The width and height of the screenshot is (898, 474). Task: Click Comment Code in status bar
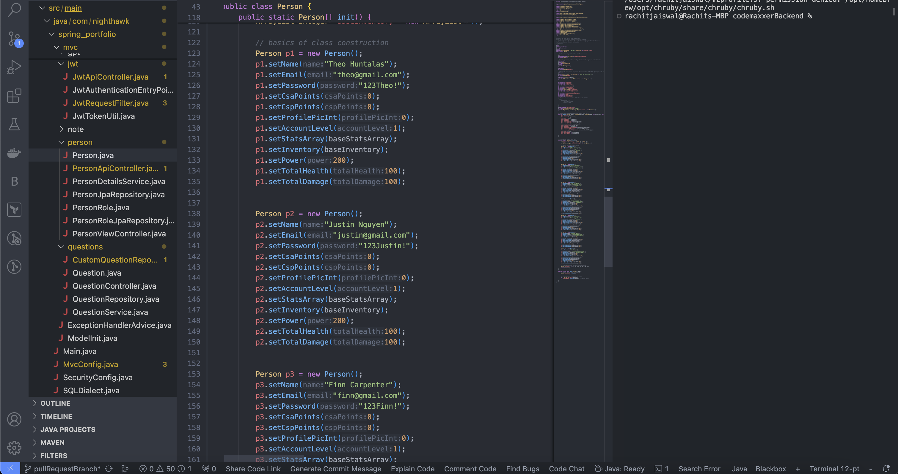pos(470,469)
